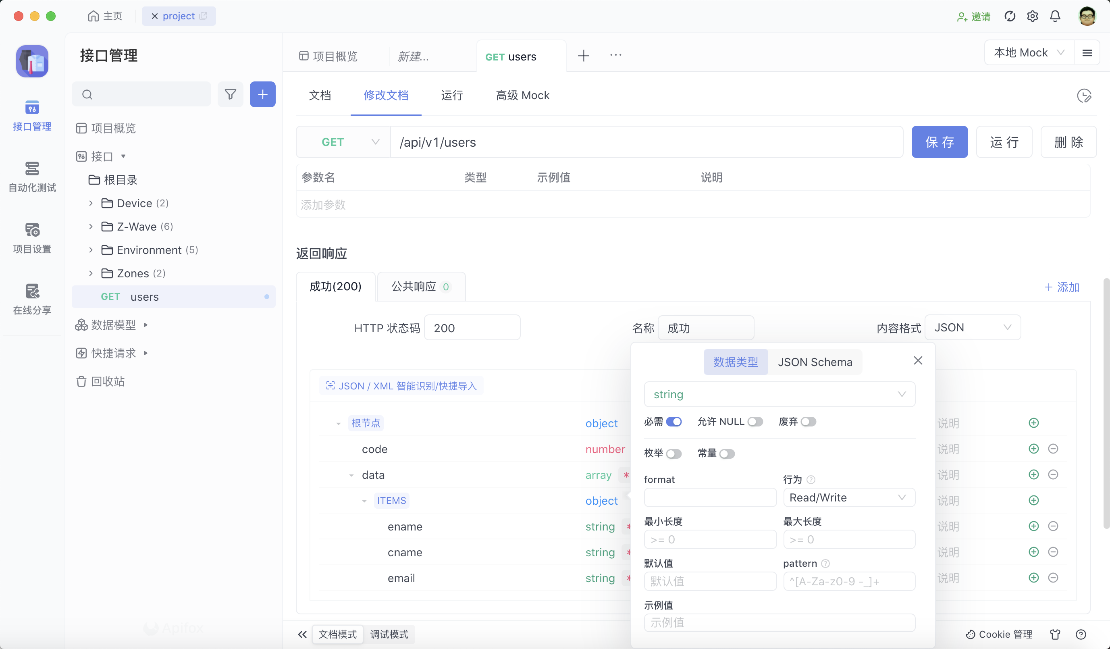Open the sync/refresh icon in top bar
Viewport: 1110px width, 649px height.
[1010, 16]
